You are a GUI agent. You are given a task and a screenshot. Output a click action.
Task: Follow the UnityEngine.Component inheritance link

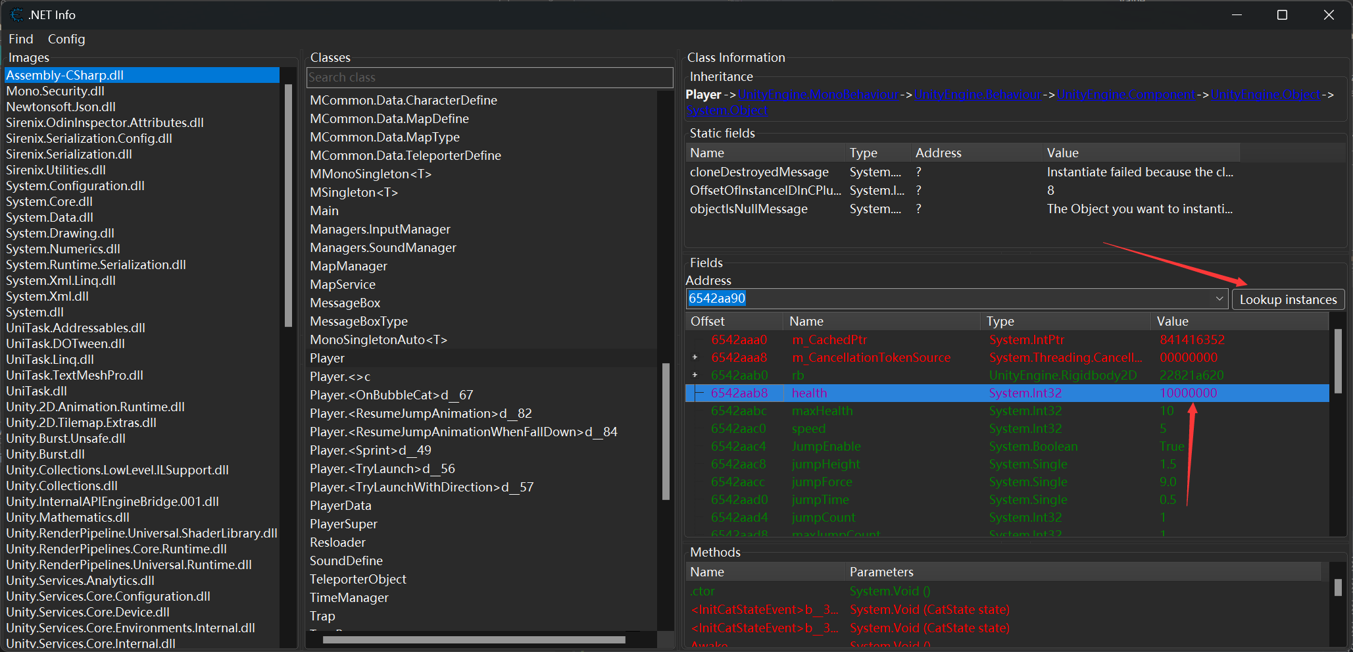coord(1126,95)
